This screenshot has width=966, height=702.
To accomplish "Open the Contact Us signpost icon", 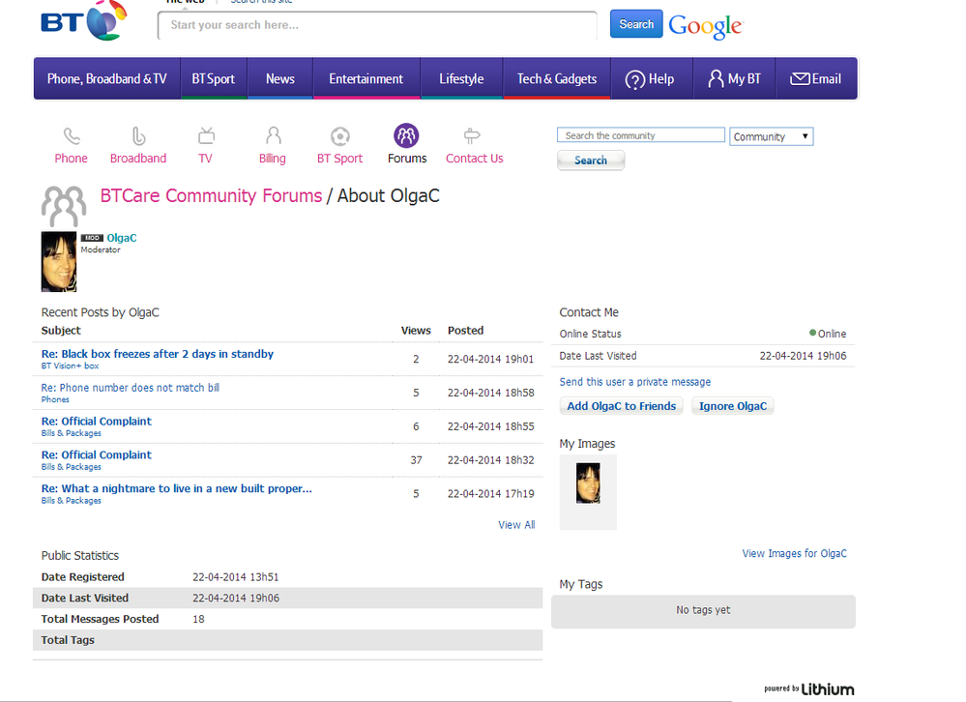I will click(472, 135).
